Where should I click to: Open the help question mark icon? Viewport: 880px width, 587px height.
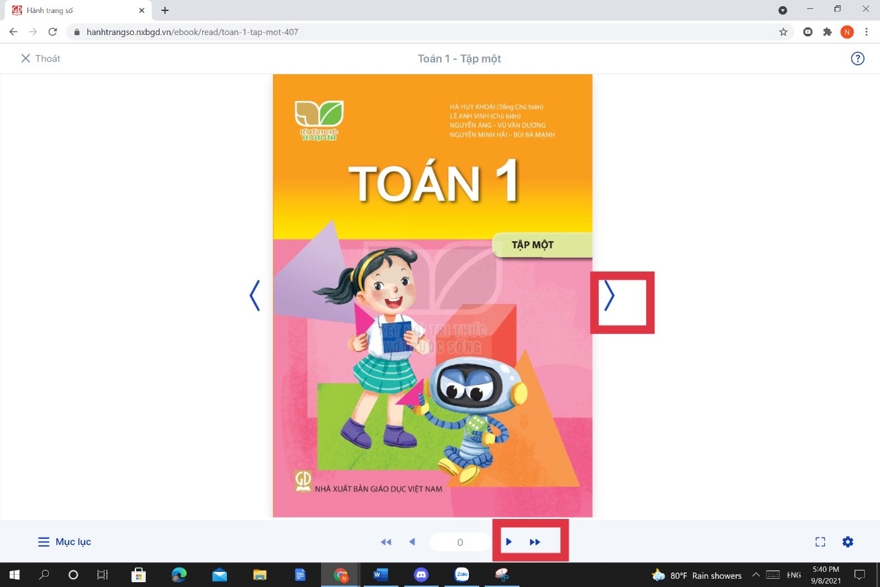click(x=857, y=58)
